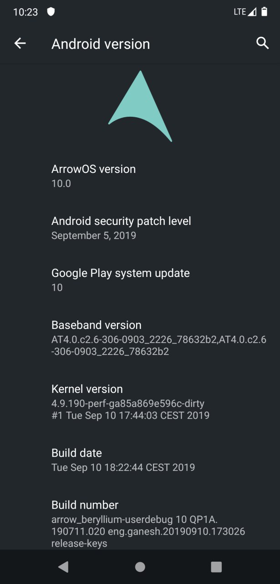Tap the ArrowOS logo image
280x584 pixels.
(140, 106)
